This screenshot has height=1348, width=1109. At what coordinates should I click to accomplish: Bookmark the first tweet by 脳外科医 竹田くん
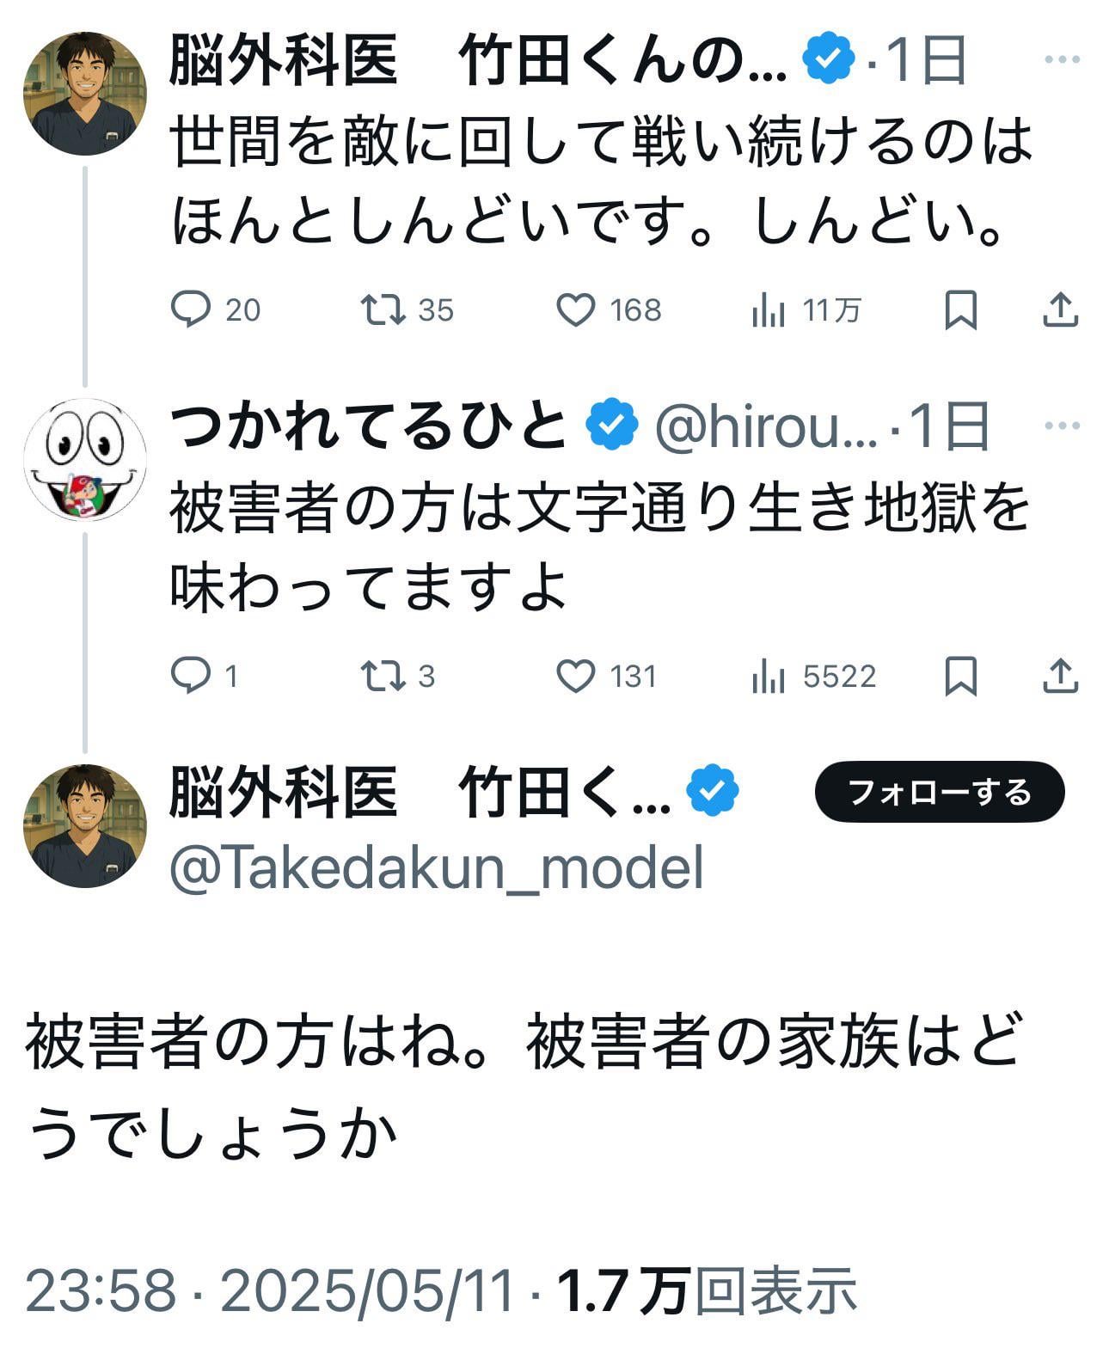[960, 309]
